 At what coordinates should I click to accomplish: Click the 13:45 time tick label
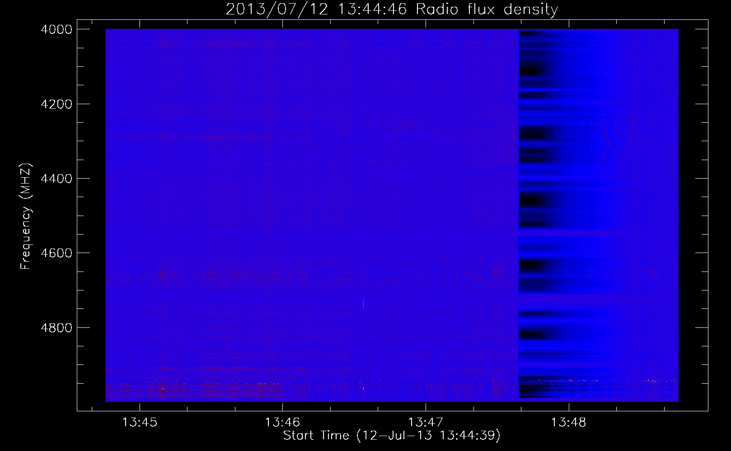pyautogui.click(x=140, y=423)
